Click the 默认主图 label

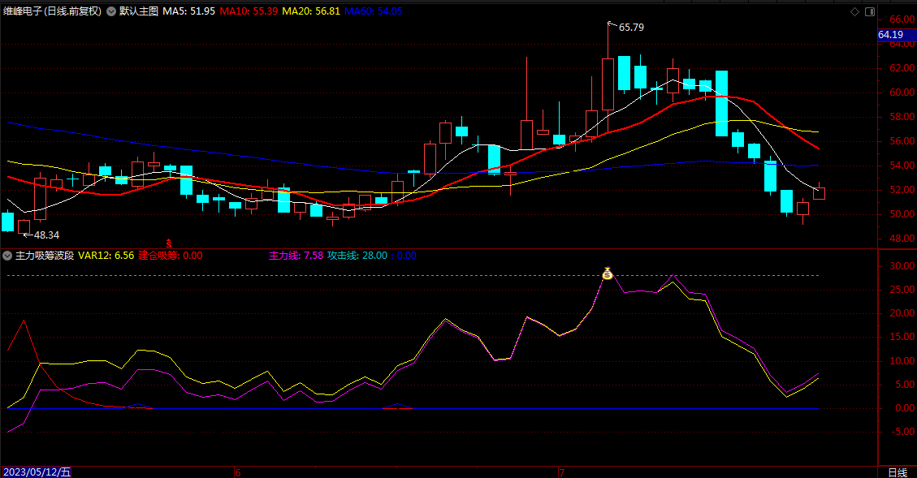point(139,11)
